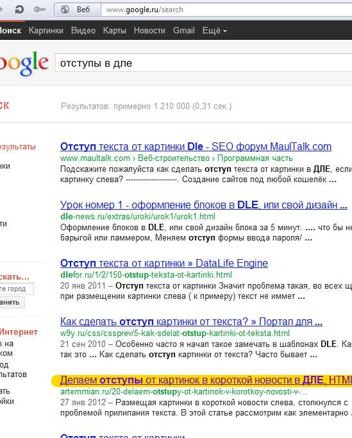
Task: Click the snippet starting 'Подскажите пожалуйста как сделать'
Action: [x=206, y=174]
